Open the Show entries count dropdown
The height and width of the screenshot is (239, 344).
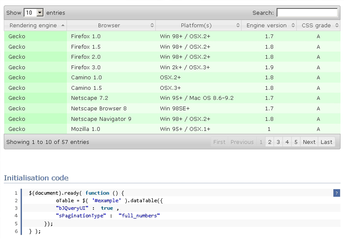click(x=33, y=13)
